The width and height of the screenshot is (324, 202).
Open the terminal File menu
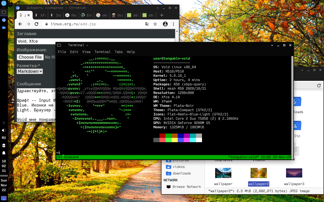click(62, 52)
